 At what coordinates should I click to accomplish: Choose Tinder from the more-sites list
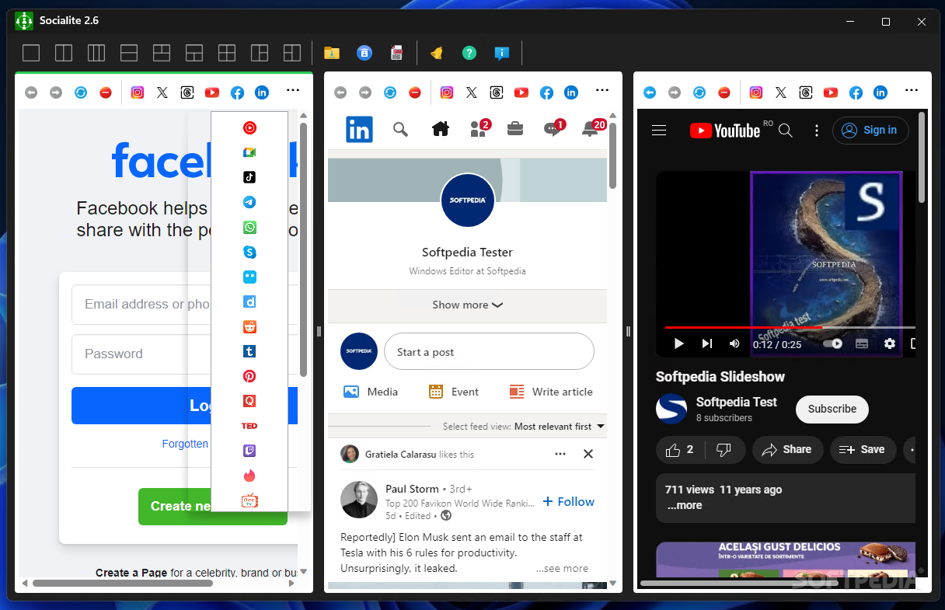(x=249, y=476)
